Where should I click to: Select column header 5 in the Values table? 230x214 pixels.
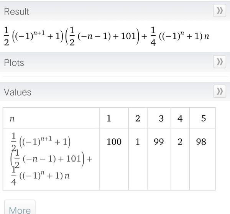click(x=203, y=119)
